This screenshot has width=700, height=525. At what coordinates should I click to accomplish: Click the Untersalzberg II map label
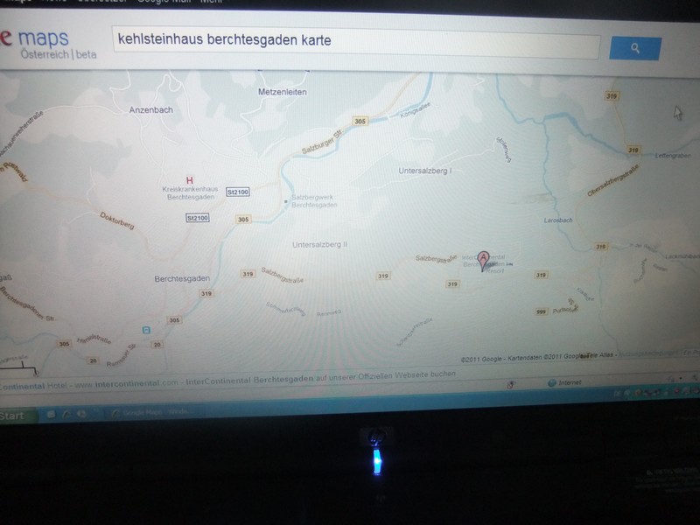point(319,244)
